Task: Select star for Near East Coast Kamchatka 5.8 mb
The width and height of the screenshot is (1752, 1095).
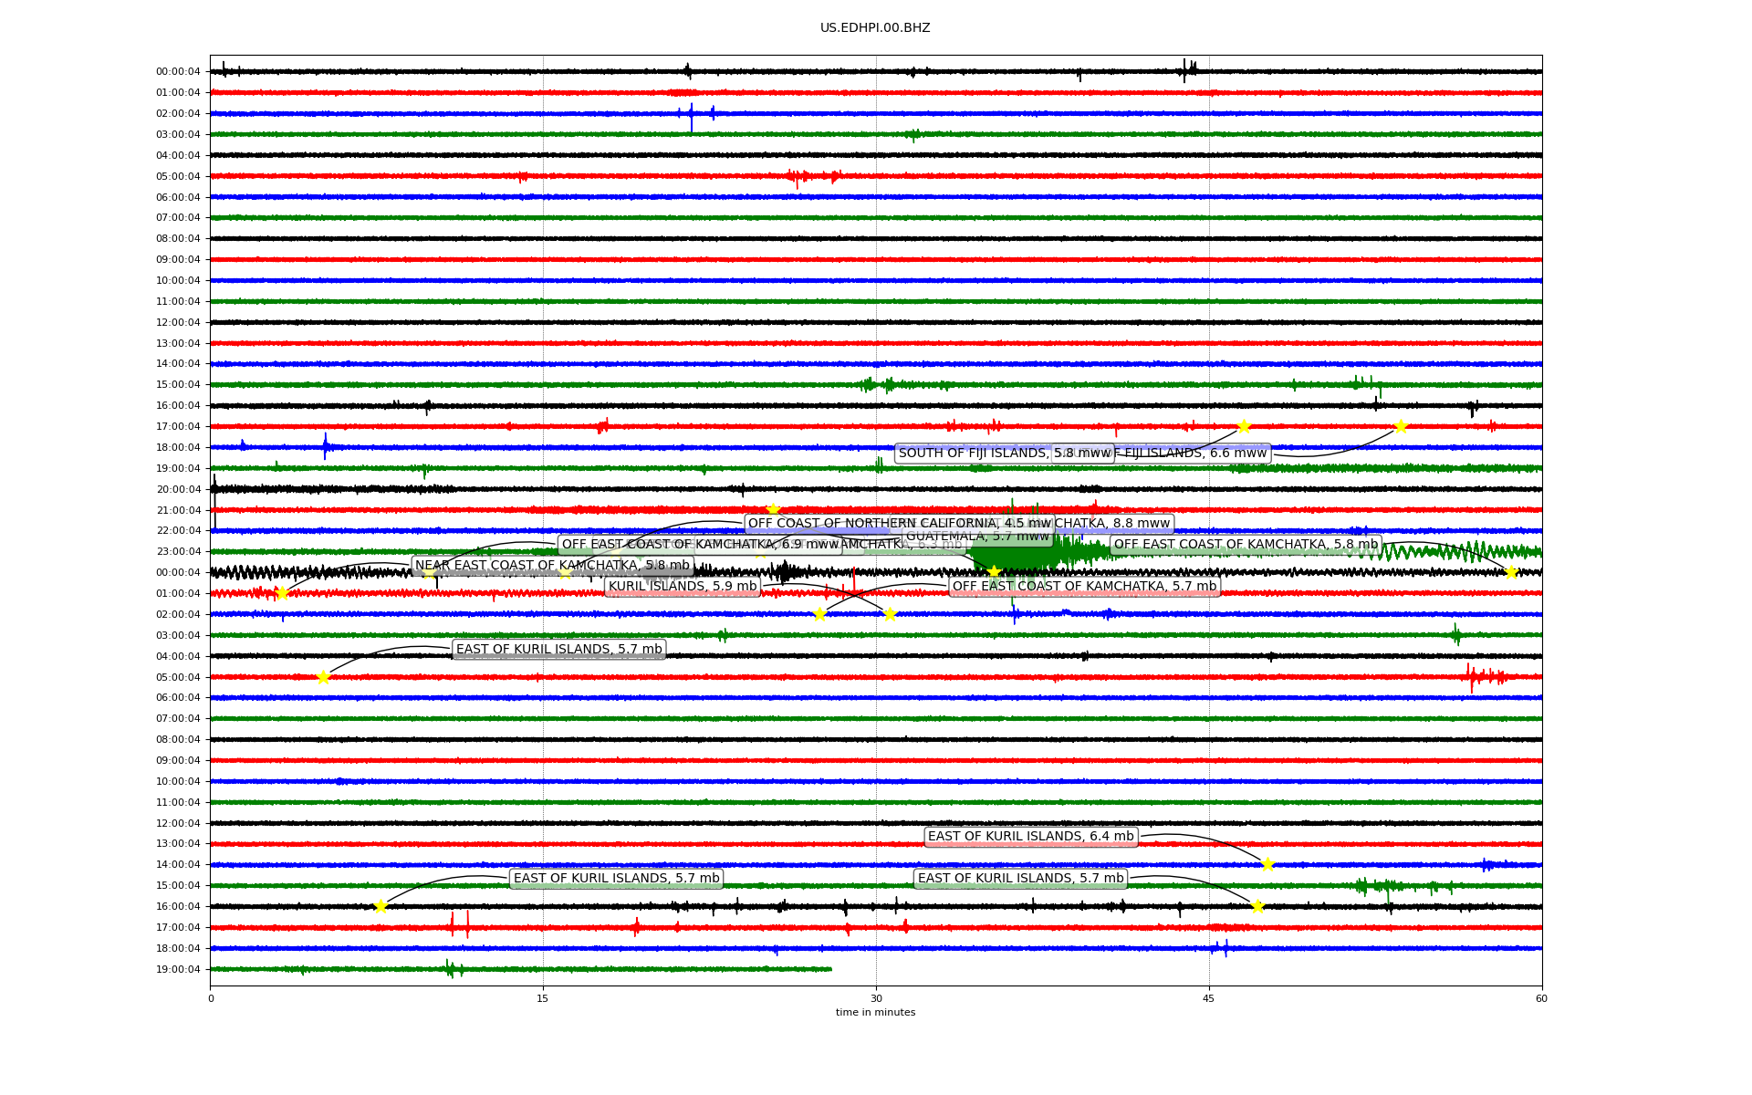Action: coord(281,593)
